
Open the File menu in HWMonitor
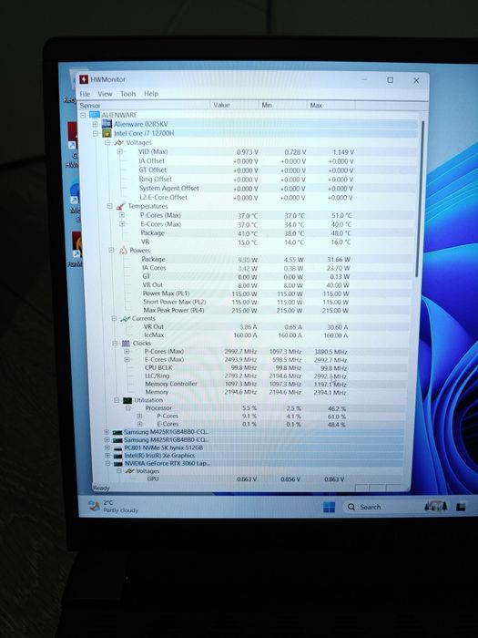click(85, 94)
